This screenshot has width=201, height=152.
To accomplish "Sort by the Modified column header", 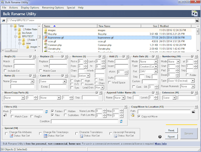I will click(x=175, y=26).
